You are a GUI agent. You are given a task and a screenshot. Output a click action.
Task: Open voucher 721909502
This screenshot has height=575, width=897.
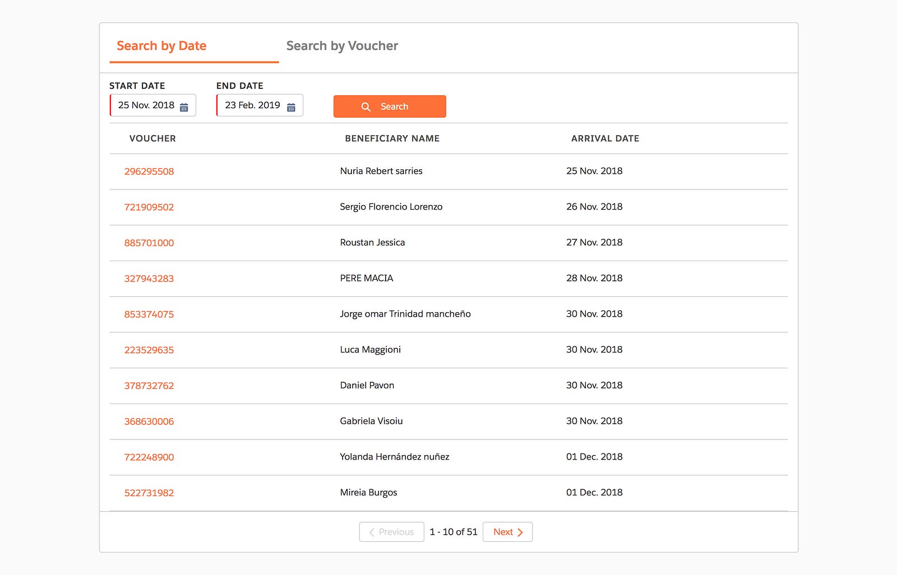coord(149,207)
